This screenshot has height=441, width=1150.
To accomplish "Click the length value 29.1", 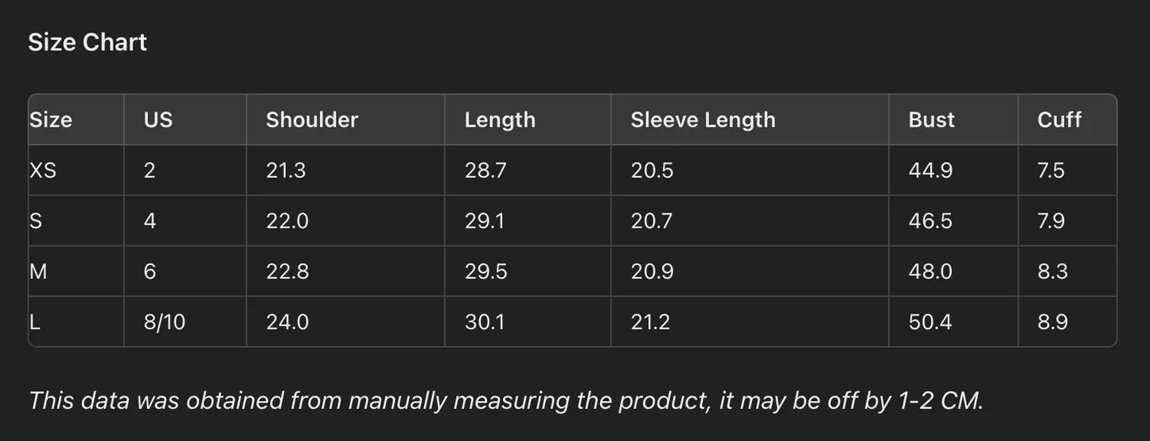I will tap(485, 220).
